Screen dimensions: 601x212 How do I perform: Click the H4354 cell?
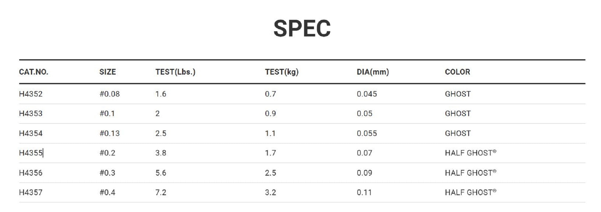point(31,133)
